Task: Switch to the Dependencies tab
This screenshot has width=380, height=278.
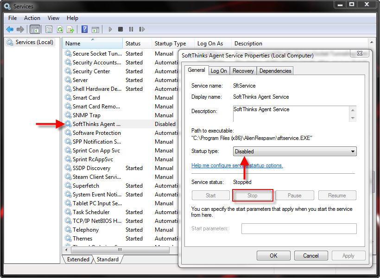Action: pyautogui.click(x=275, y=71)
